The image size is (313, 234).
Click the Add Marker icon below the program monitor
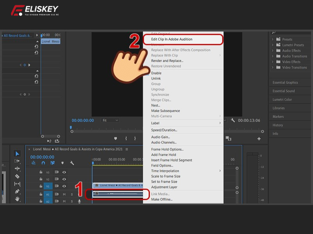click(x=115, y=138)
